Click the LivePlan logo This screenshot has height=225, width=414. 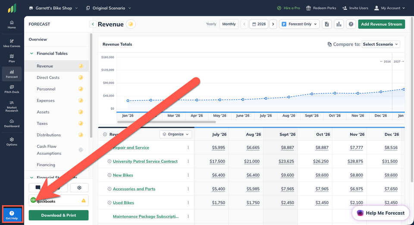[12, 8]
